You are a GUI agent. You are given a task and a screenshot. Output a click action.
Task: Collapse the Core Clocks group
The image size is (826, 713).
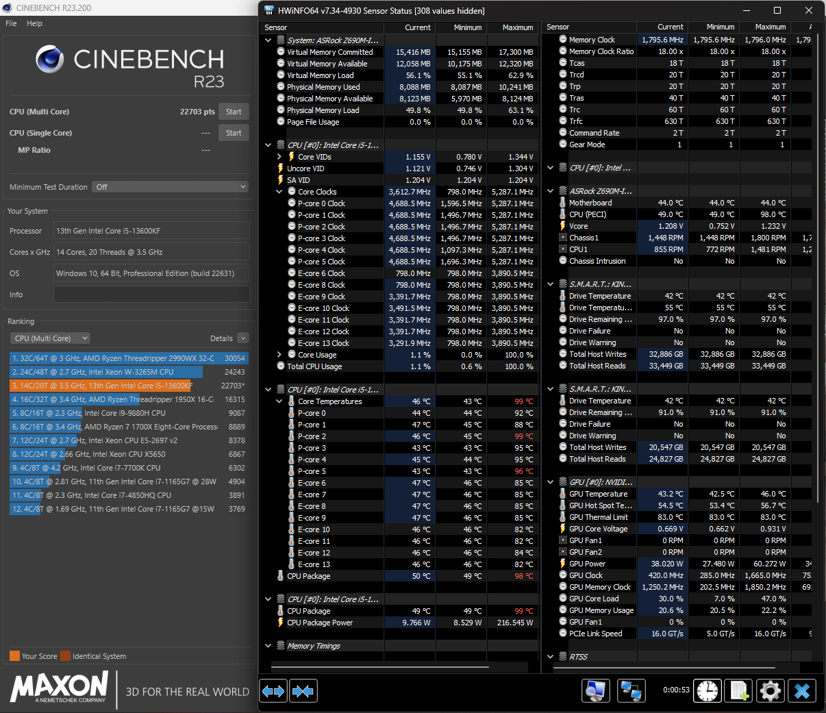[279, 192]
